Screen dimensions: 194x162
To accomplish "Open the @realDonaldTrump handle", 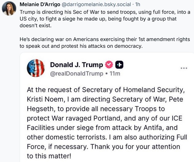I will 73,73.
